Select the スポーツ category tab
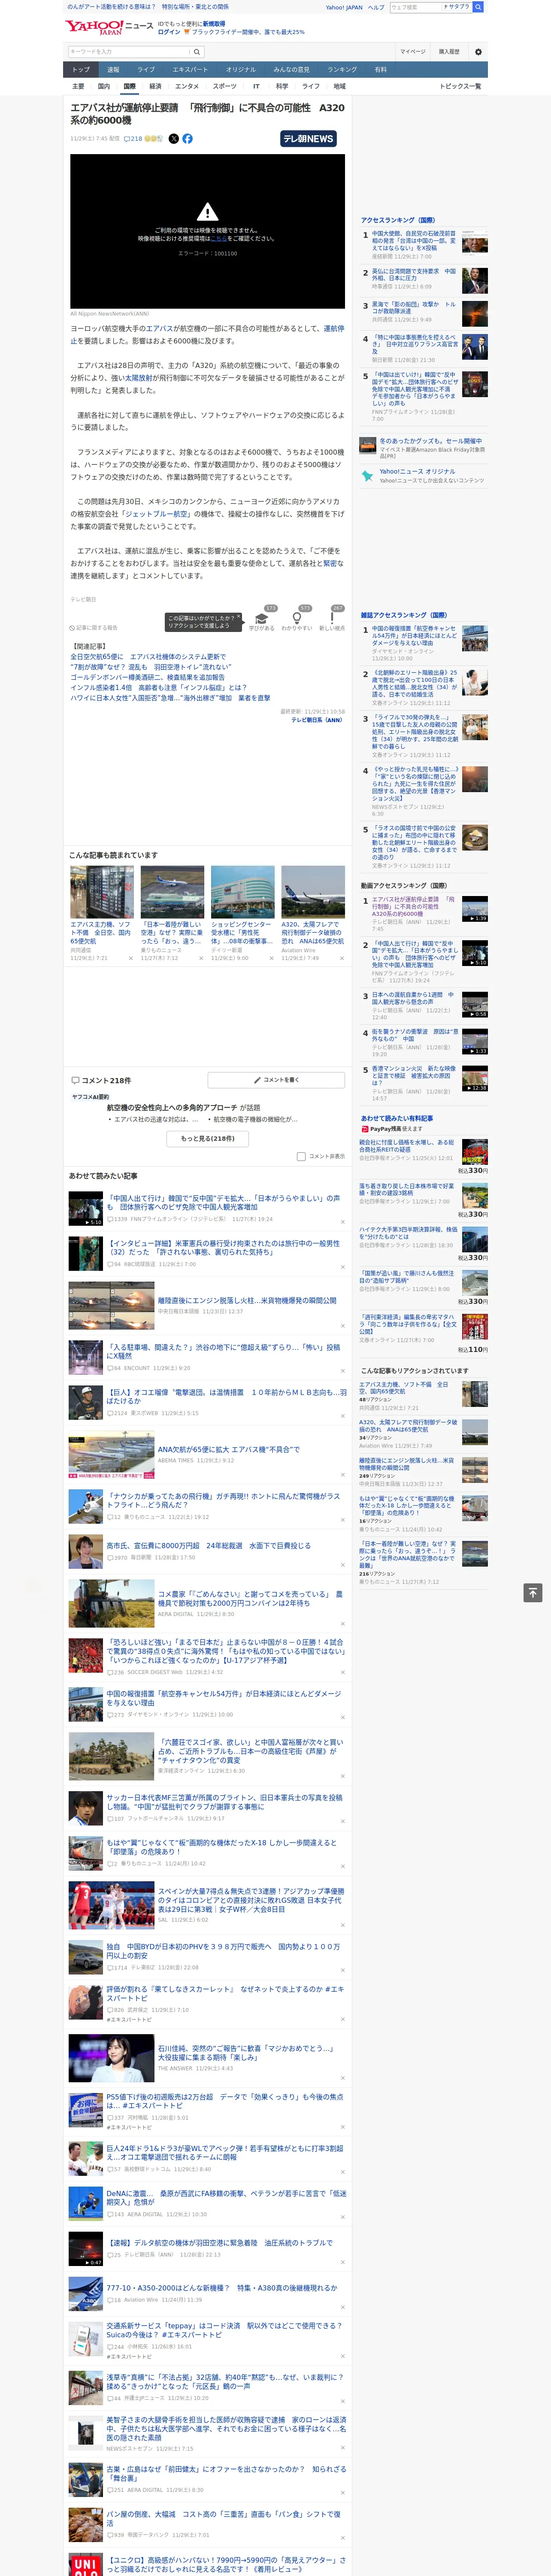Screen dimensions: 551x2576 225,86
